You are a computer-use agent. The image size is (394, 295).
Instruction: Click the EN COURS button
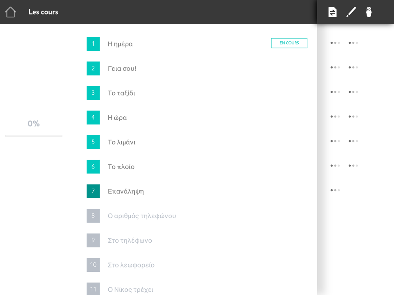point(289,43)
